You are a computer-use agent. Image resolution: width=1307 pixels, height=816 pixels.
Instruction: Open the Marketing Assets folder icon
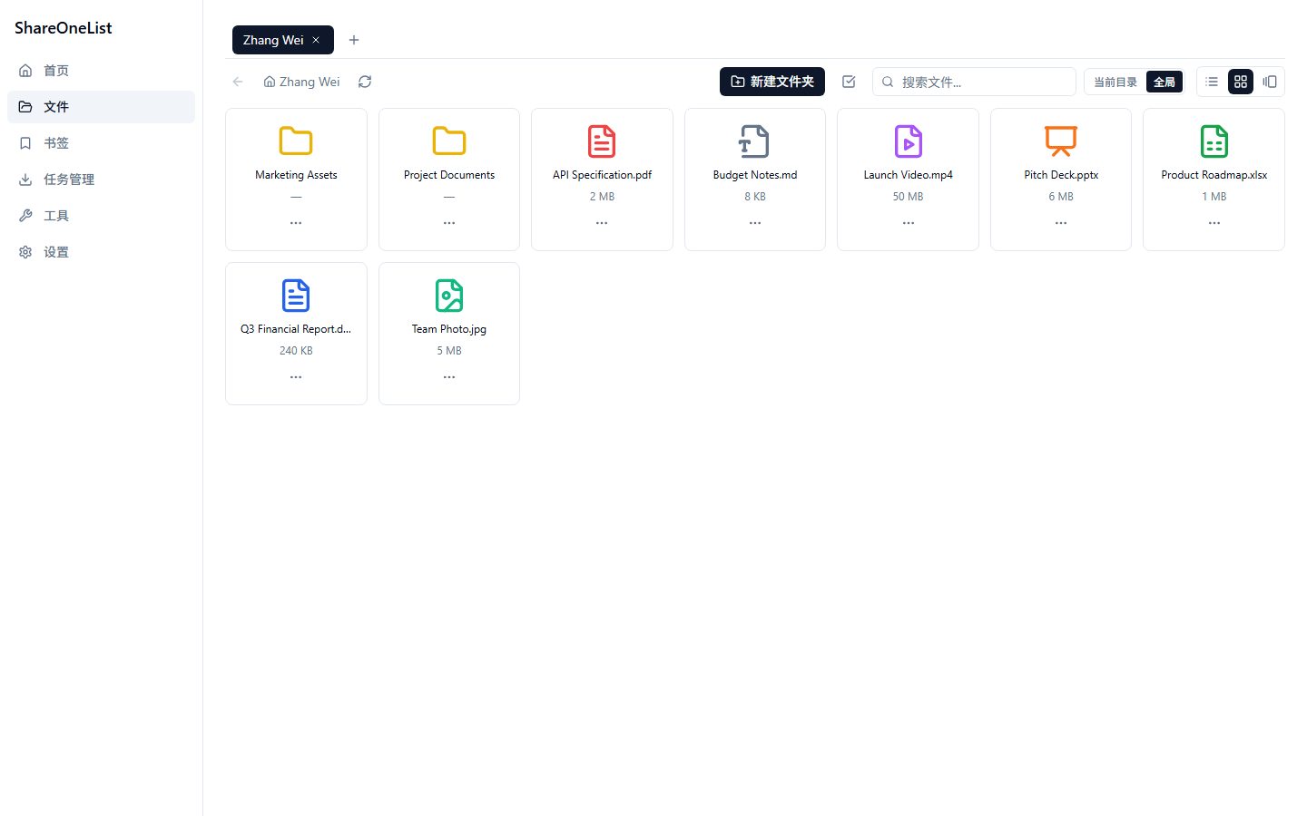click(296, 141)
